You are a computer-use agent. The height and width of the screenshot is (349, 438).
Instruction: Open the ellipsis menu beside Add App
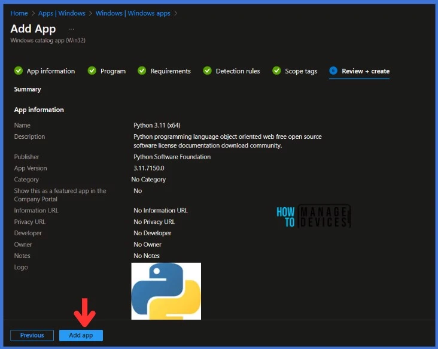[71, 29]
